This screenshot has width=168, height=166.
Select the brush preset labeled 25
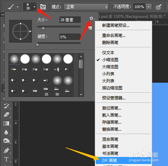point(46,91)
